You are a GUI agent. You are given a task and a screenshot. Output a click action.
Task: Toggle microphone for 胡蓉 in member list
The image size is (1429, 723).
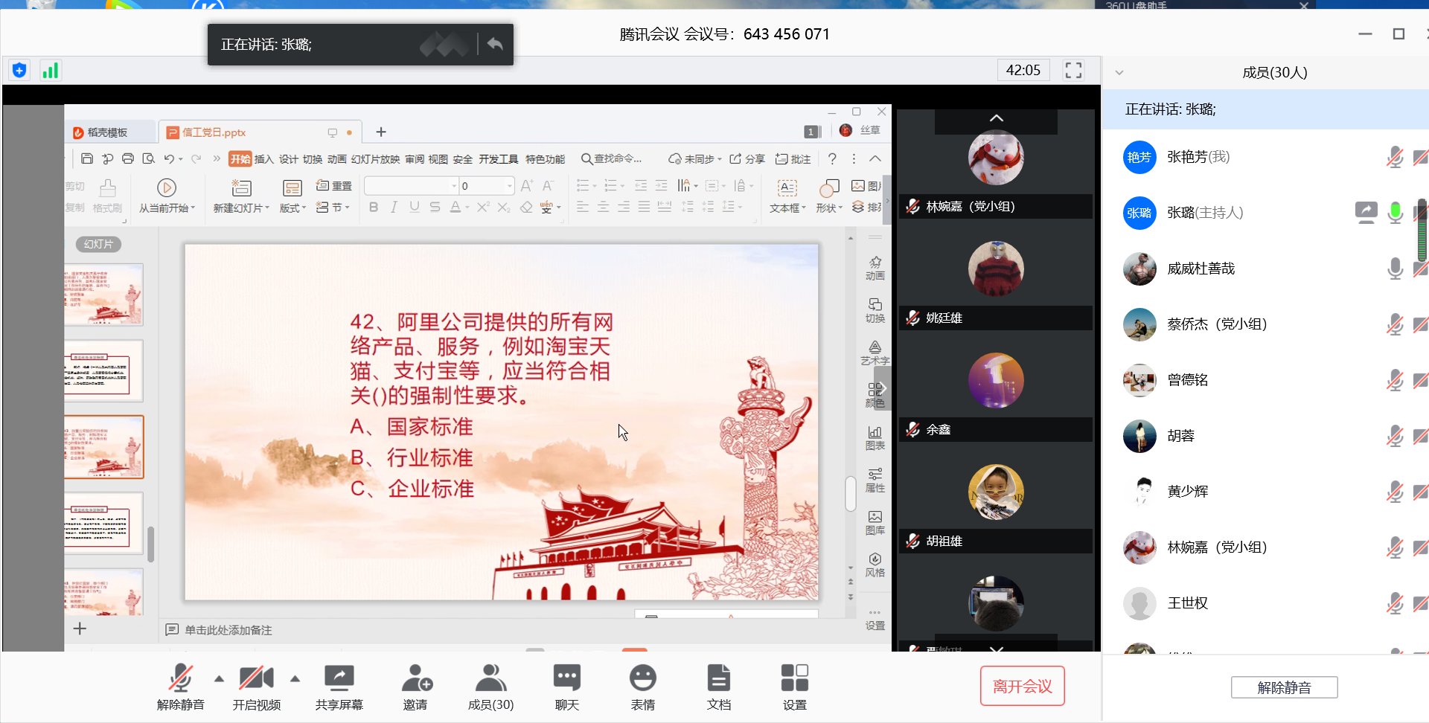pos(1396,436)
